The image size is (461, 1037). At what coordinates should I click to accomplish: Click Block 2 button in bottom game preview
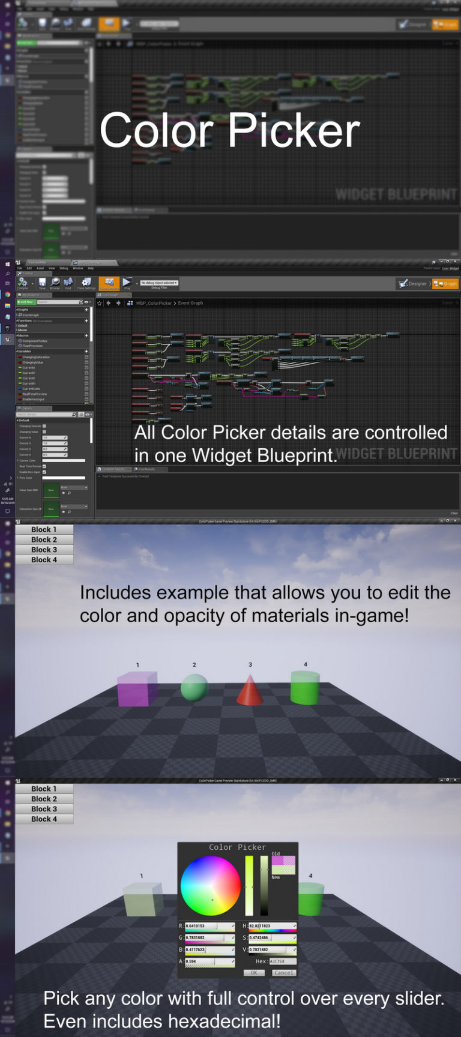tap(44, 799)
